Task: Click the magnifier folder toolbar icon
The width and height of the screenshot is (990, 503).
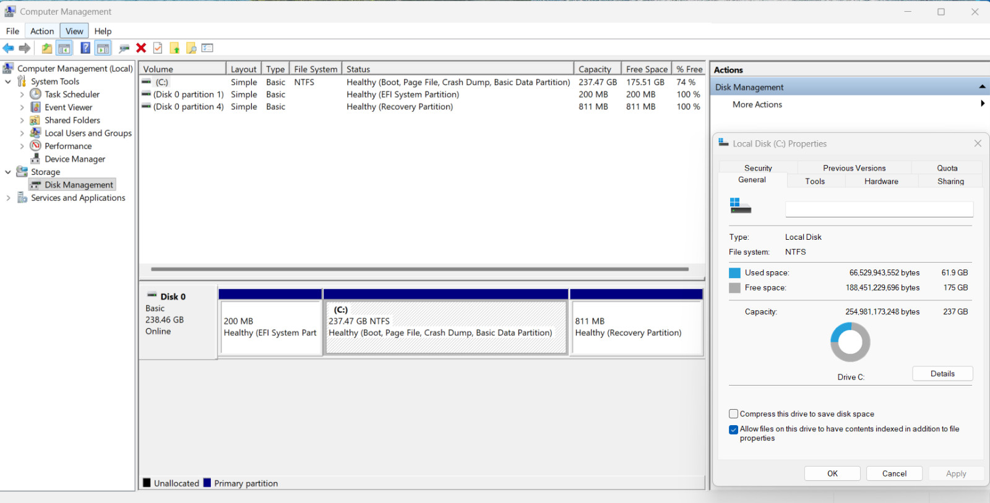Action: point(191,48)
